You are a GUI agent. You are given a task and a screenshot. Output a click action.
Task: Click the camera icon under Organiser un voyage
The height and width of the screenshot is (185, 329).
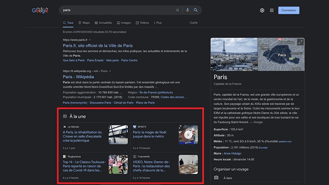(216, 177)
